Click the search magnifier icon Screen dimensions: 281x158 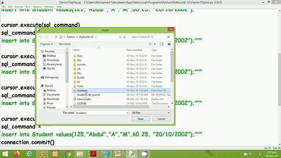[x=168, y=37]
